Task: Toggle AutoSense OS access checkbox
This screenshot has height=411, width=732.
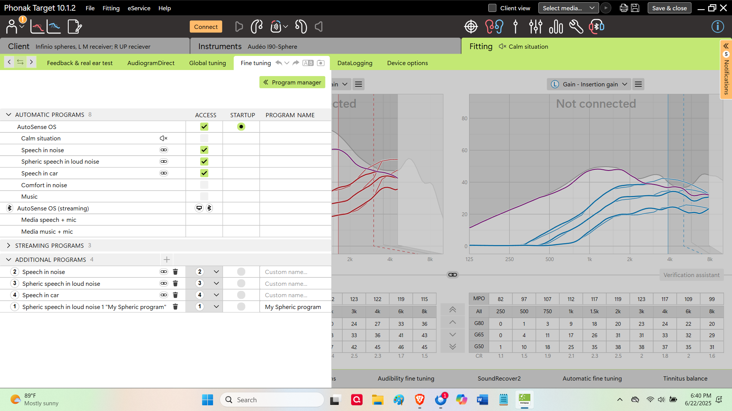Action: coord(204,127)
